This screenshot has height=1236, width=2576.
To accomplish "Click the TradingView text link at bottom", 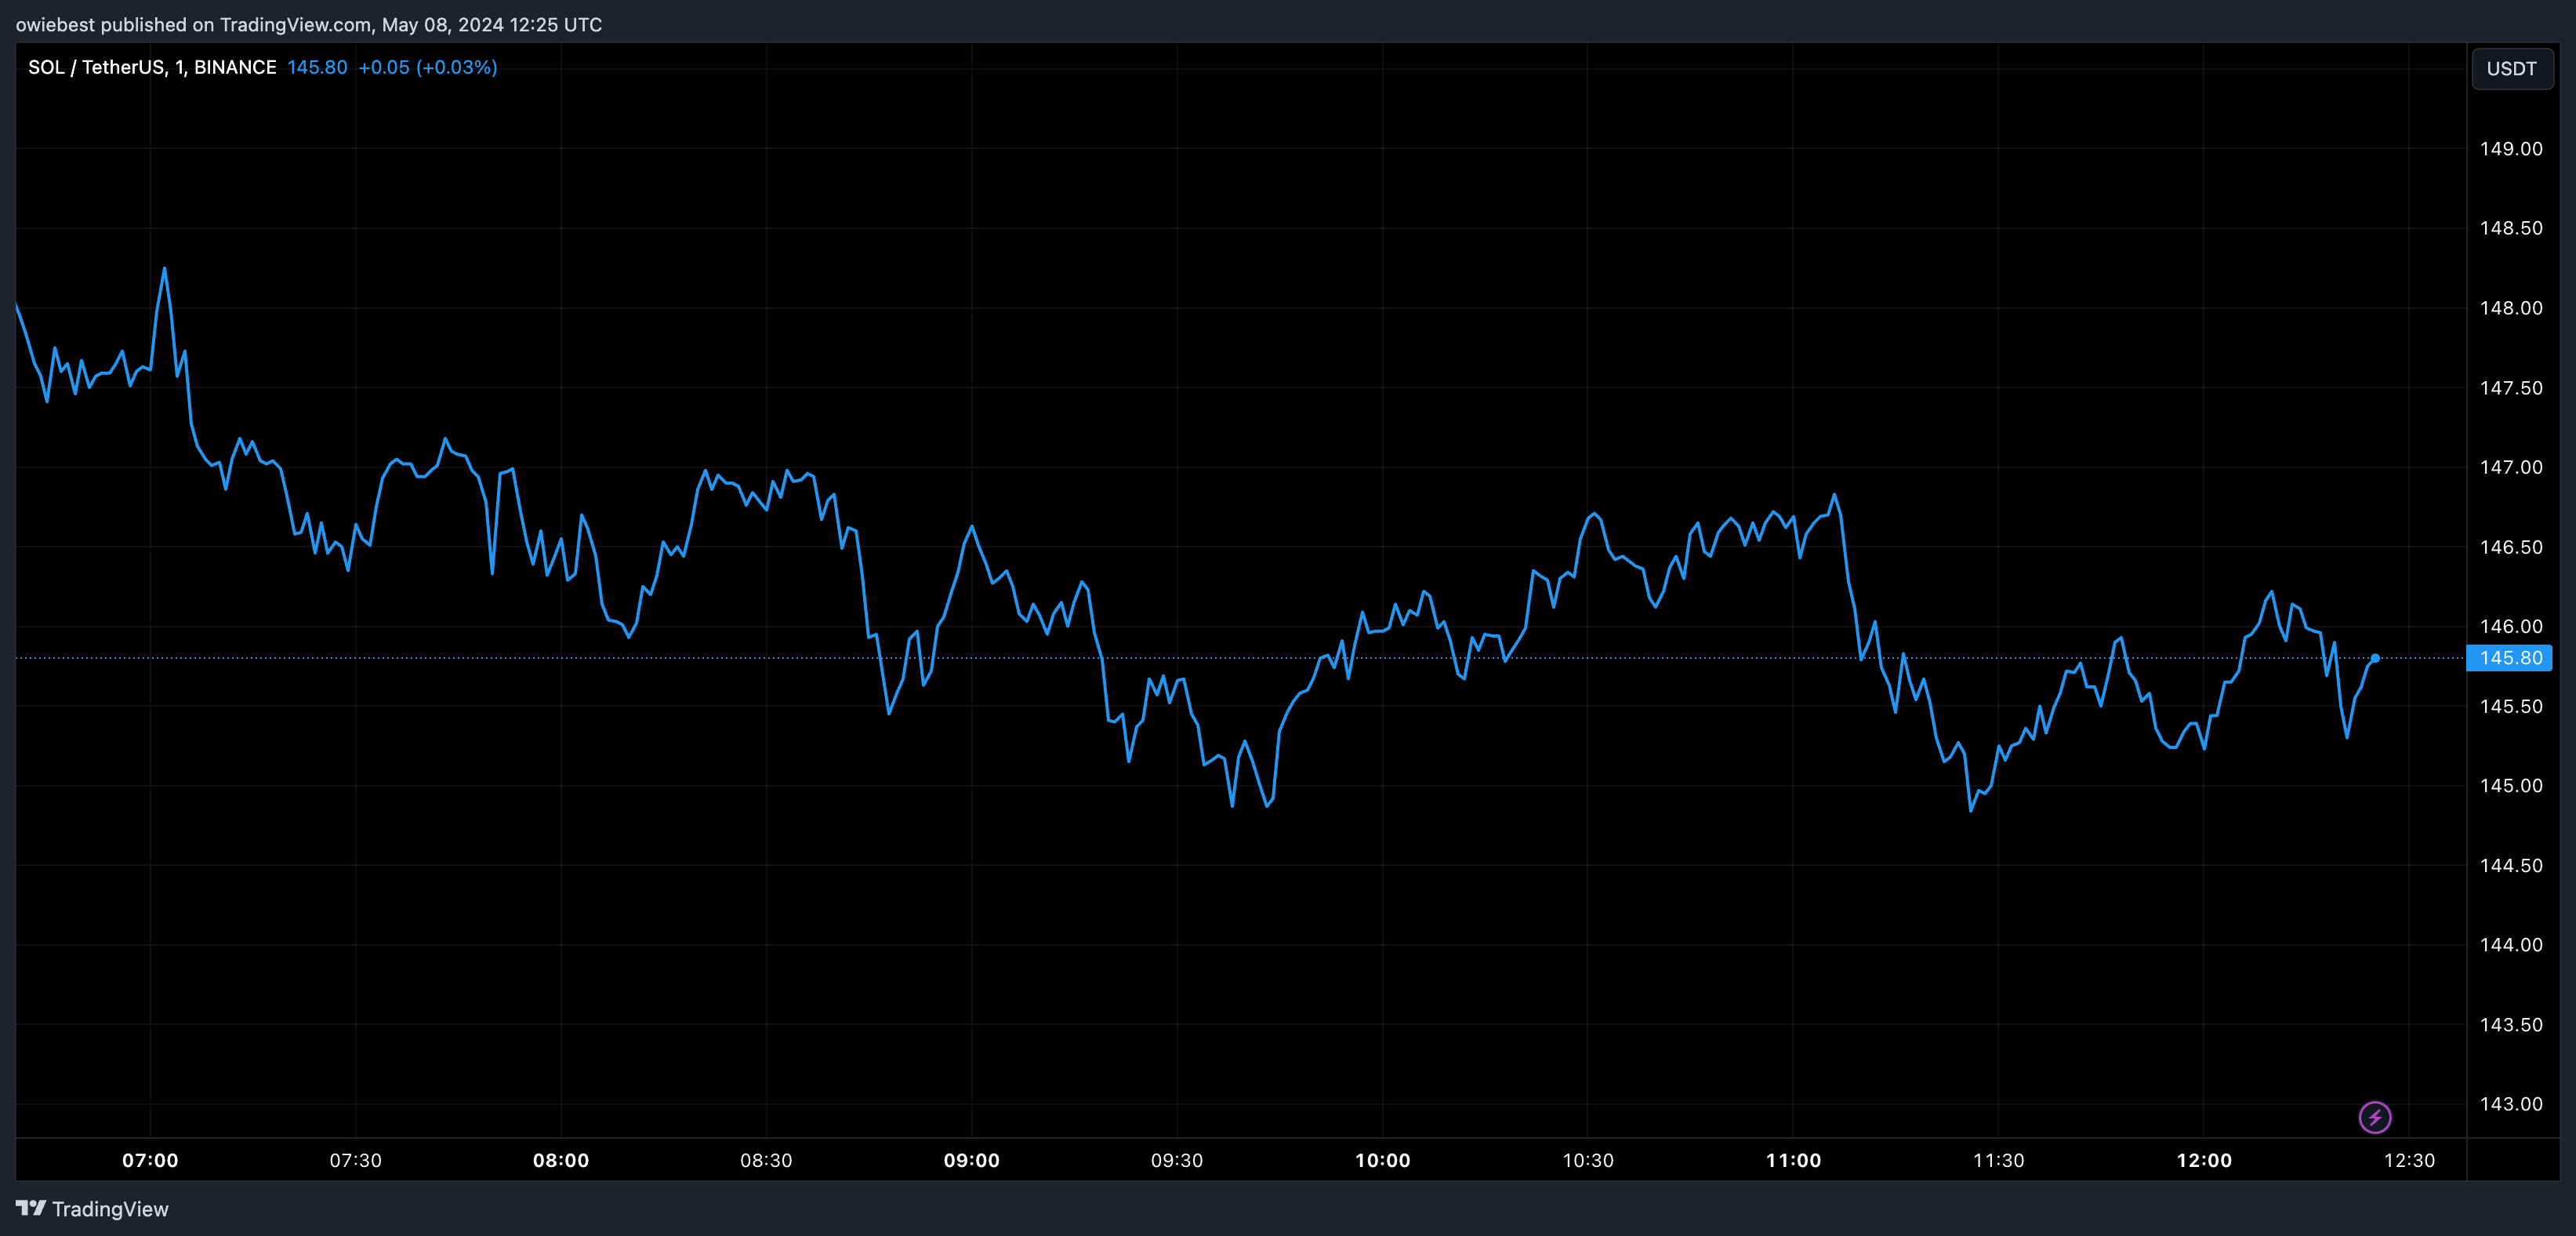I will coord(110,1209).
